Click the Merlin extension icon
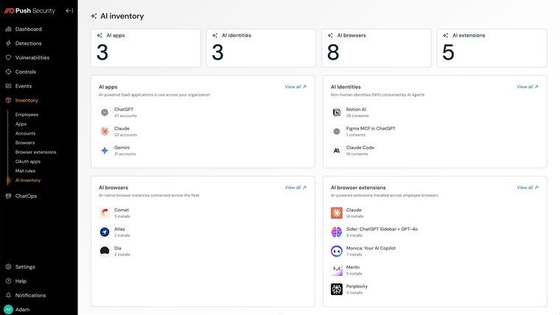Screen dimensions: 560x315 (337, 270)
